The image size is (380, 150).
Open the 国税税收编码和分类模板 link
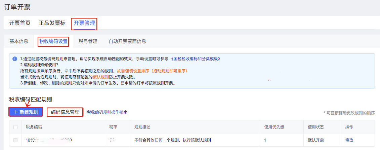tap(196, 59)
